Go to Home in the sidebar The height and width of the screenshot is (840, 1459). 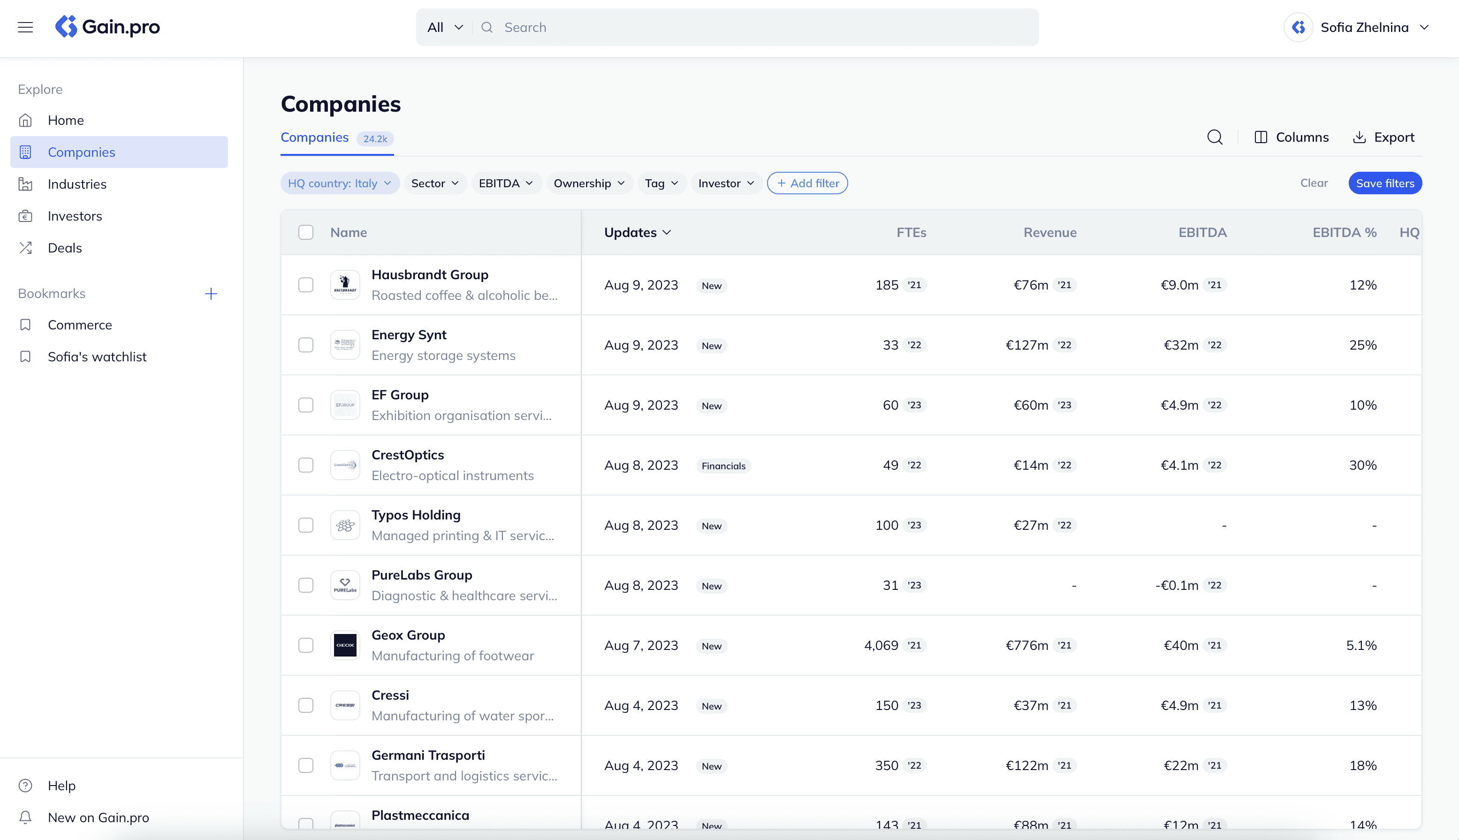click(119, 120)
